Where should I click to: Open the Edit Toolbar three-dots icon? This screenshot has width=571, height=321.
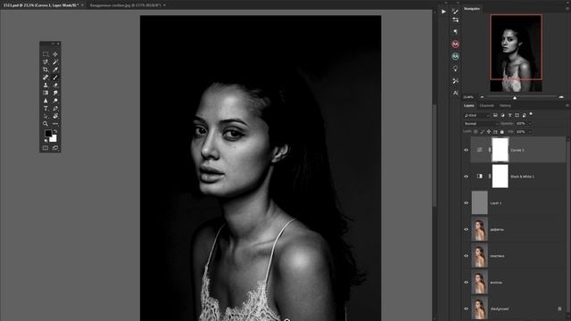55,124
